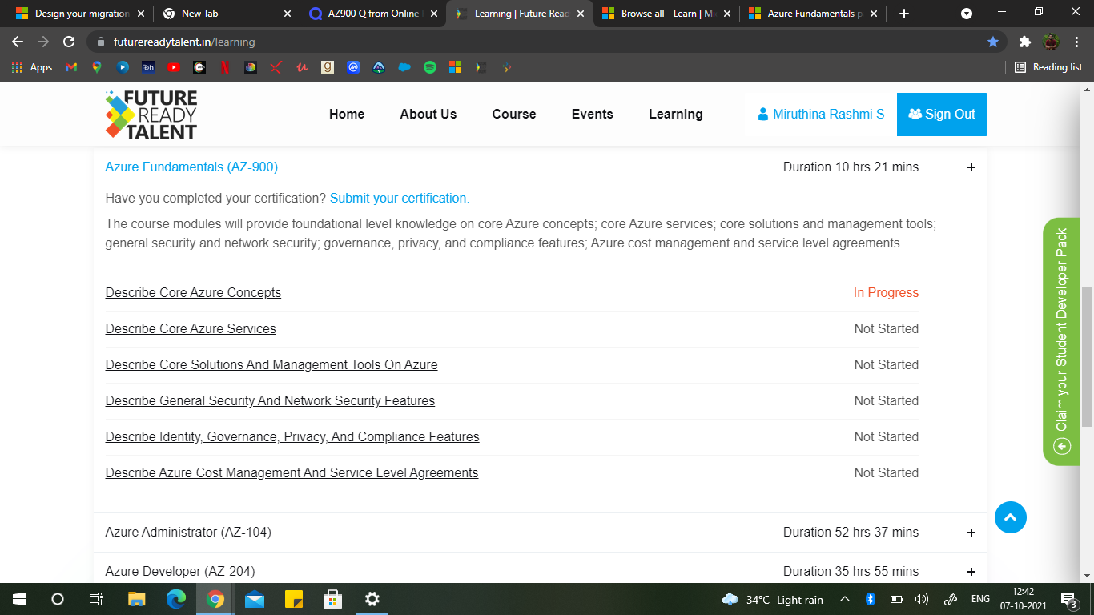Screen dimensions: 1094x615
Task: Click the Azure Administrator (AZ-104) section title
Action: coord(188,532)
